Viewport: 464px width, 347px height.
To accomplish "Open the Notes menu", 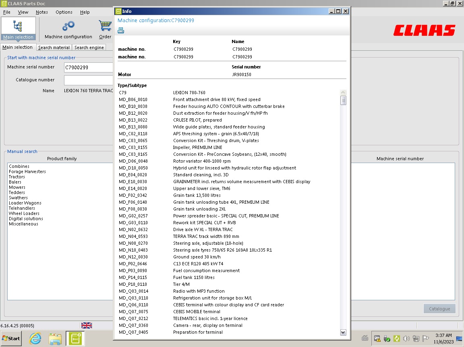I will click(42, 12).
